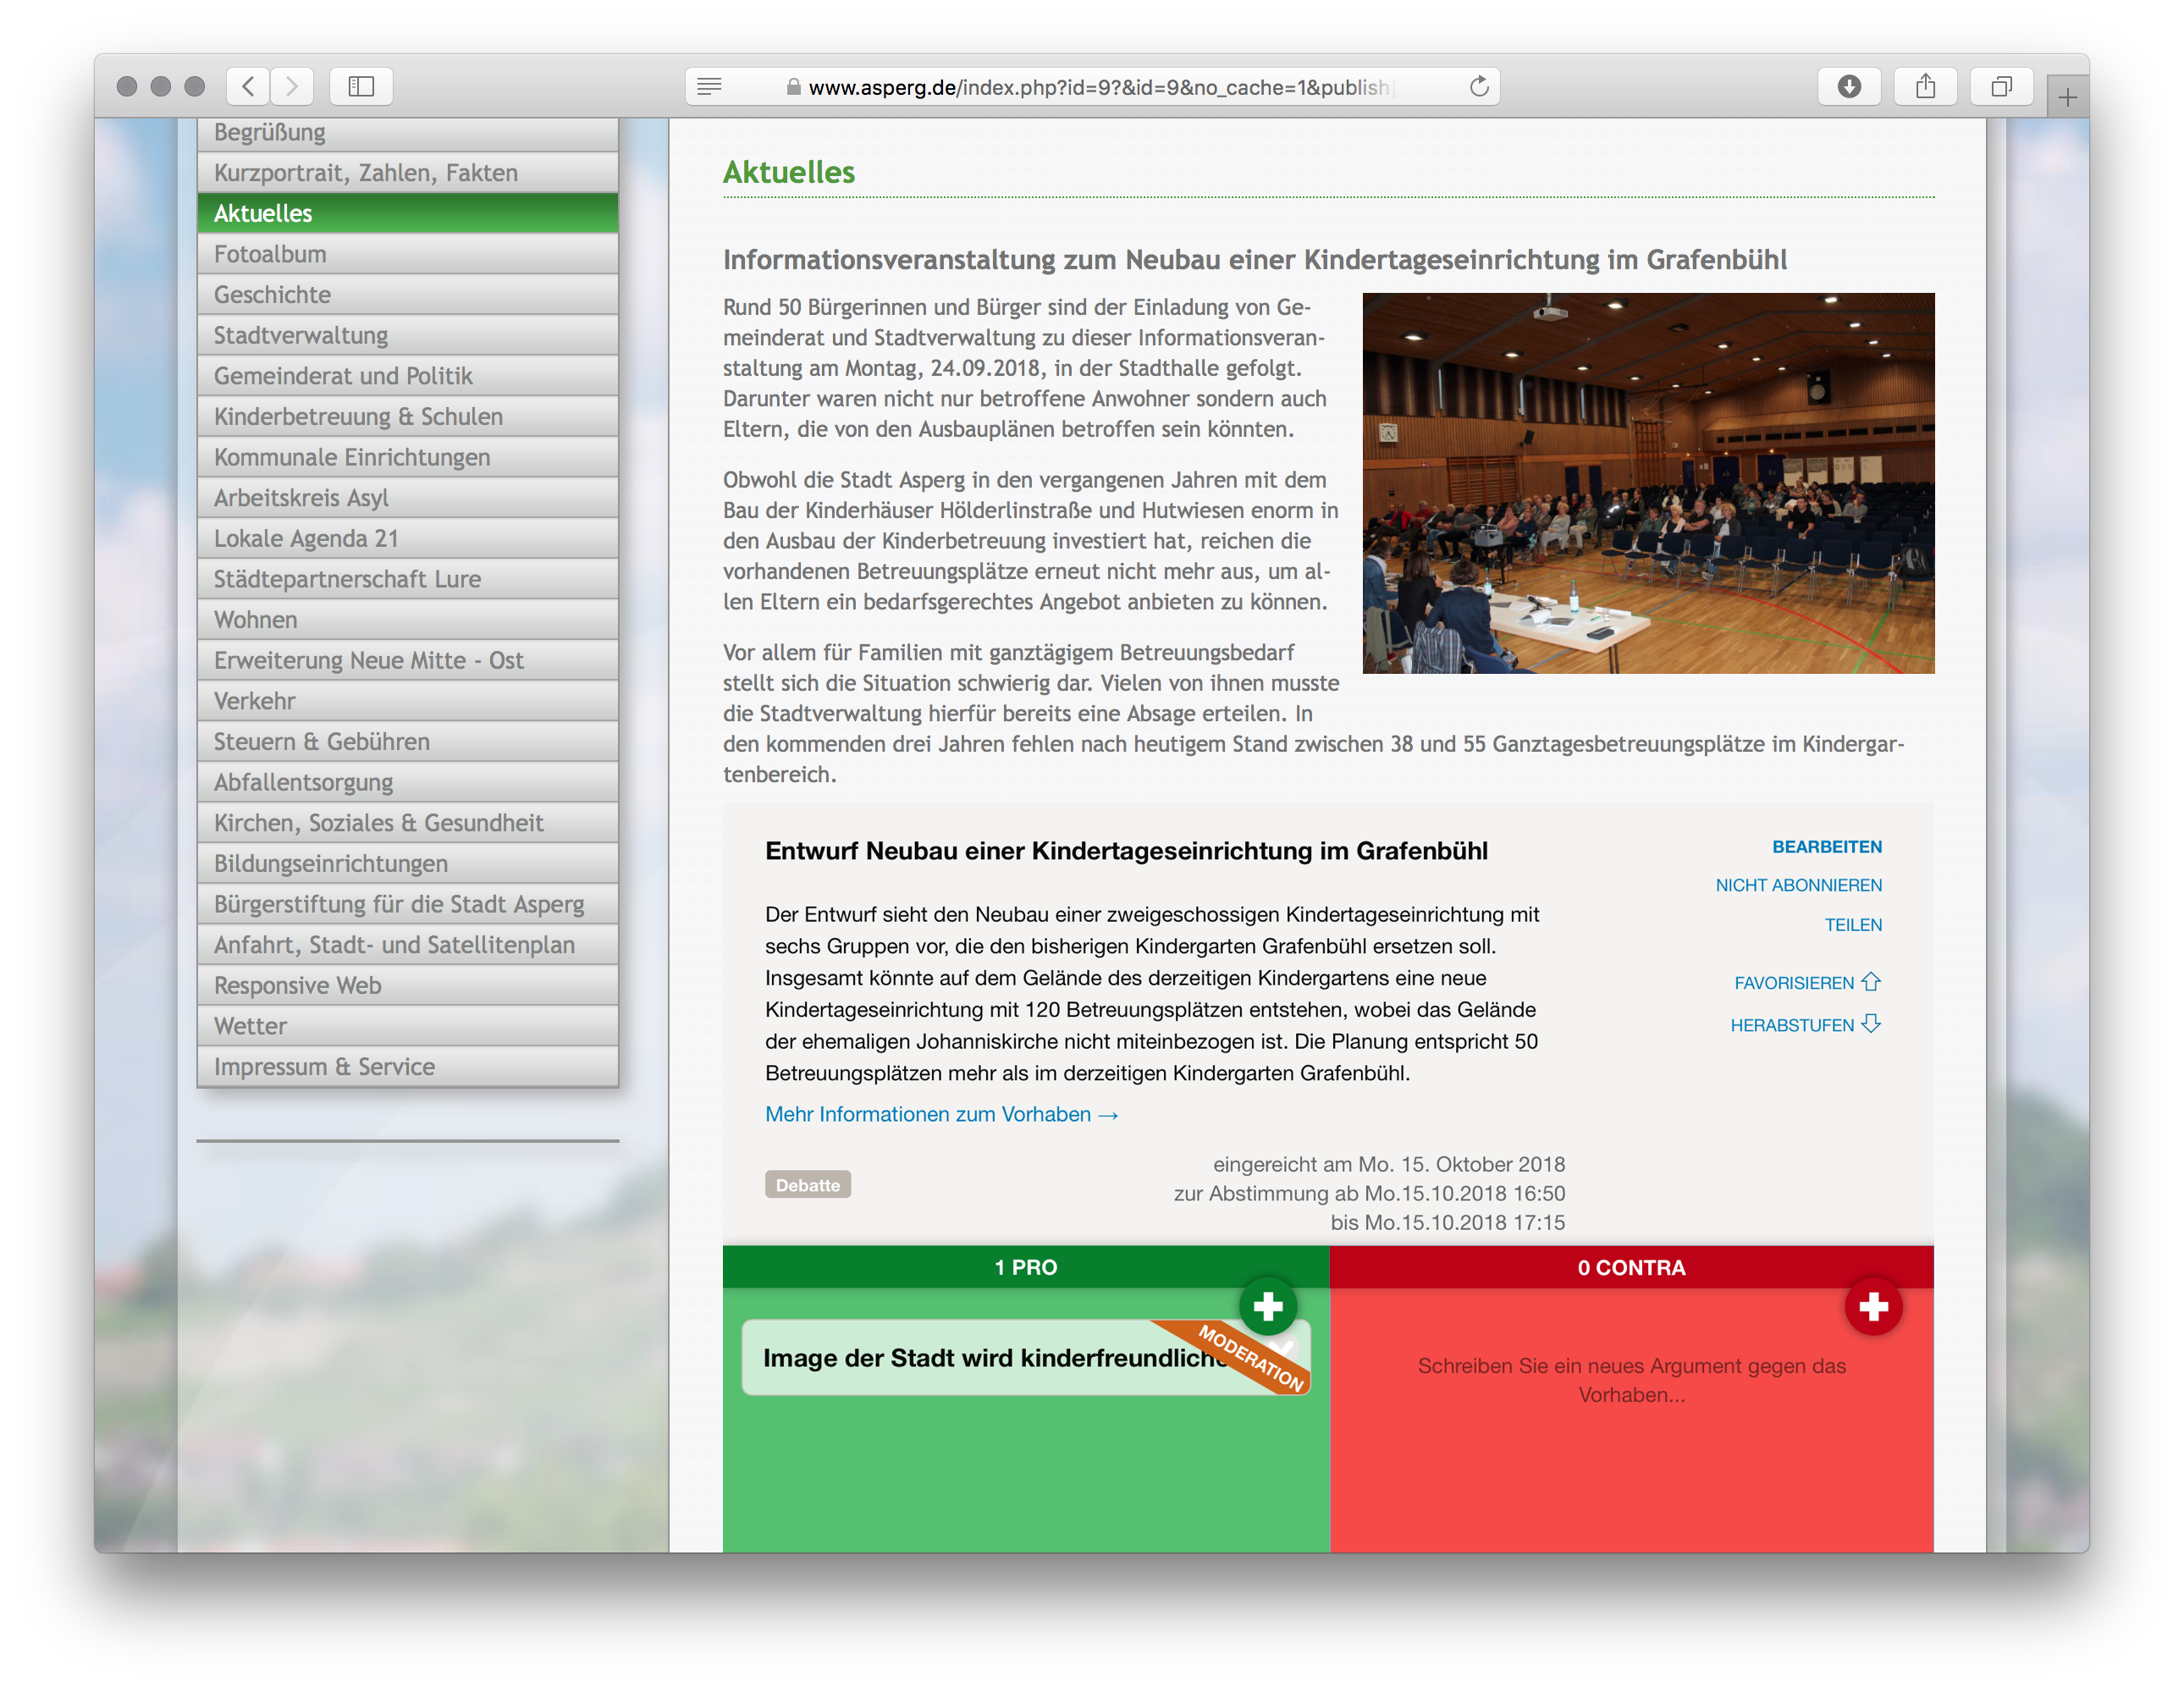Image resolution: width=2184 pixels, height=1688 pixels.
Task: Click inside the address bar
Action: point(1100,87)
